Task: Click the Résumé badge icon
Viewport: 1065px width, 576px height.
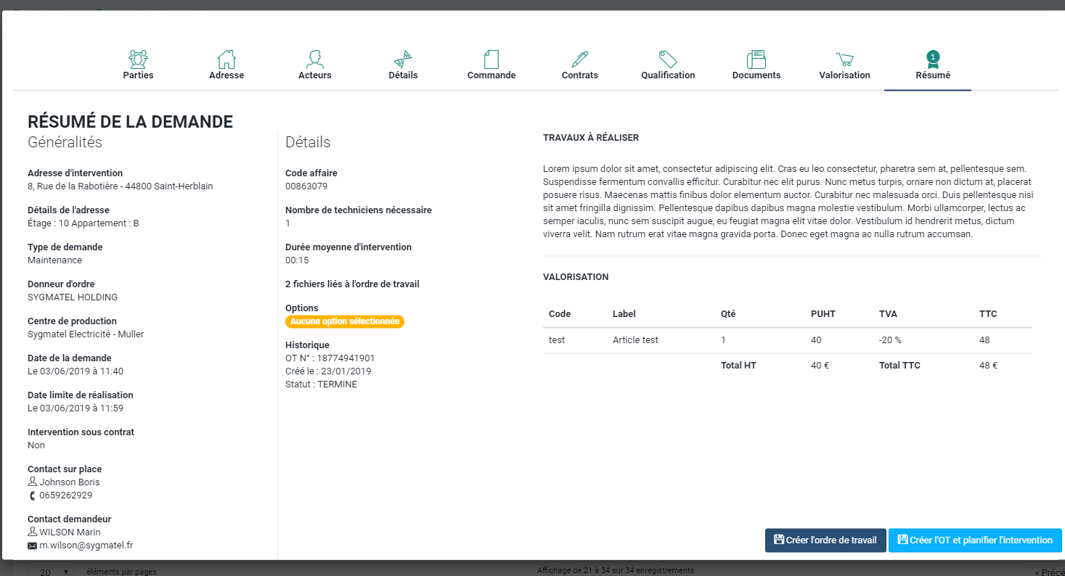Action: tap(933, 59)
